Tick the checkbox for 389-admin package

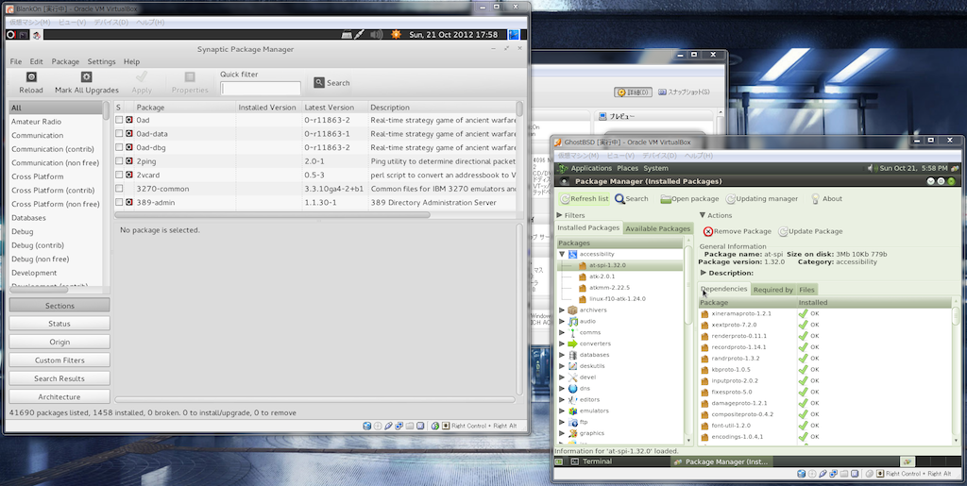pyautogui.click(x=119, y=202)
